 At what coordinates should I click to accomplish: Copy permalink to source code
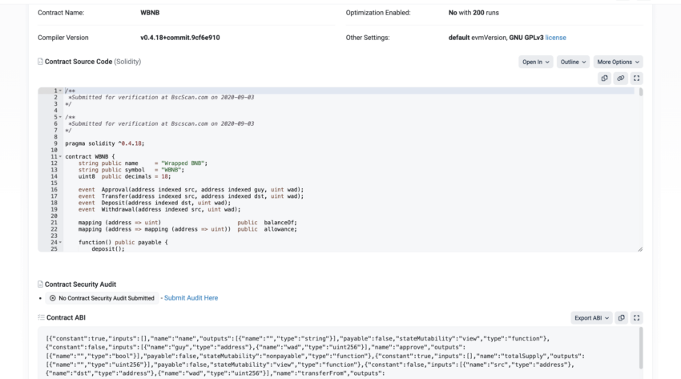click(x=621, y=79)
